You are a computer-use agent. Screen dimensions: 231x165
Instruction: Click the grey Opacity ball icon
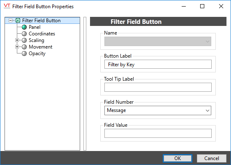[x=24, y=53]
